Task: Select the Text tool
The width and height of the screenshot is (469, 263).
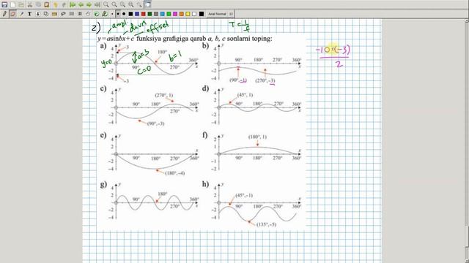Action: pos(29,14)
